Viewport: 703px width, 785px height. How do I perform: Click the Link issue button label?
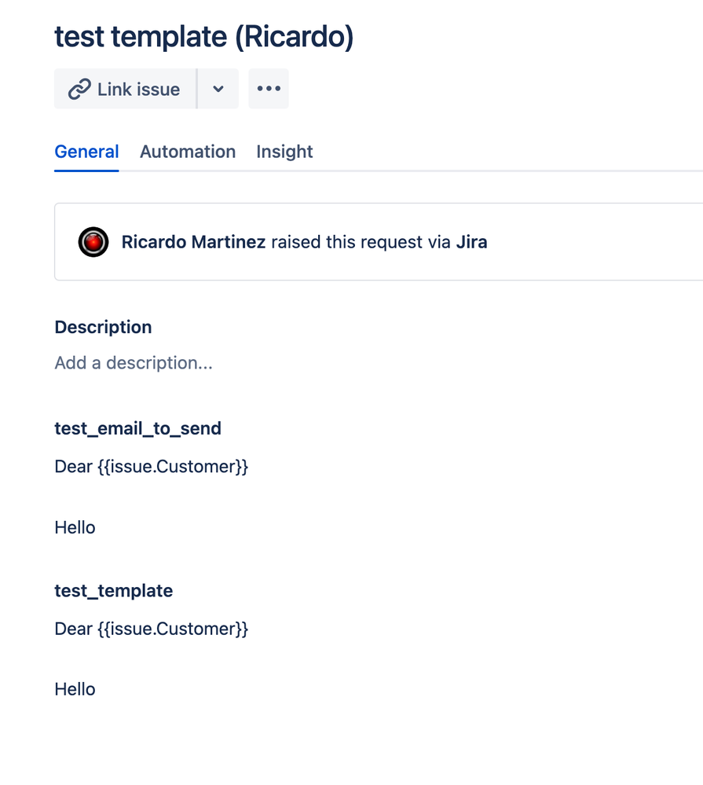tap(138, 89)
